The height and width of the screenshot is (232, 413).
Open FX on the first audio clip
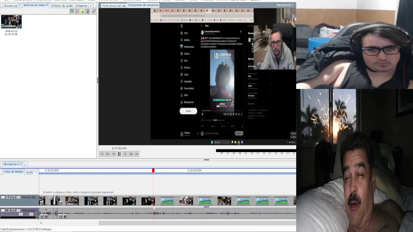[42, 216]
